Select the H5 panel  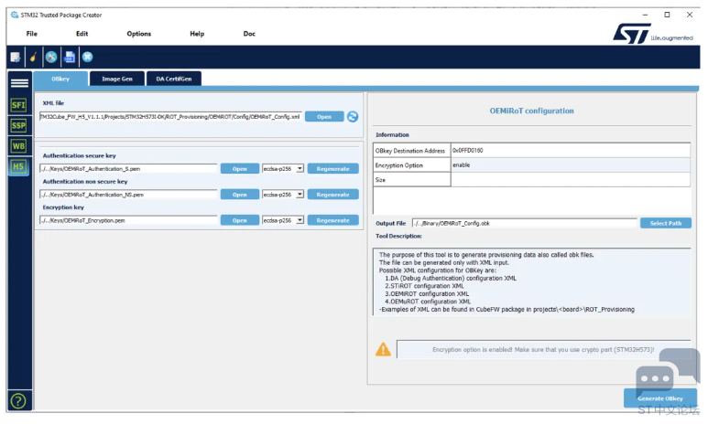pyautogui.click(x=18, y=166)
